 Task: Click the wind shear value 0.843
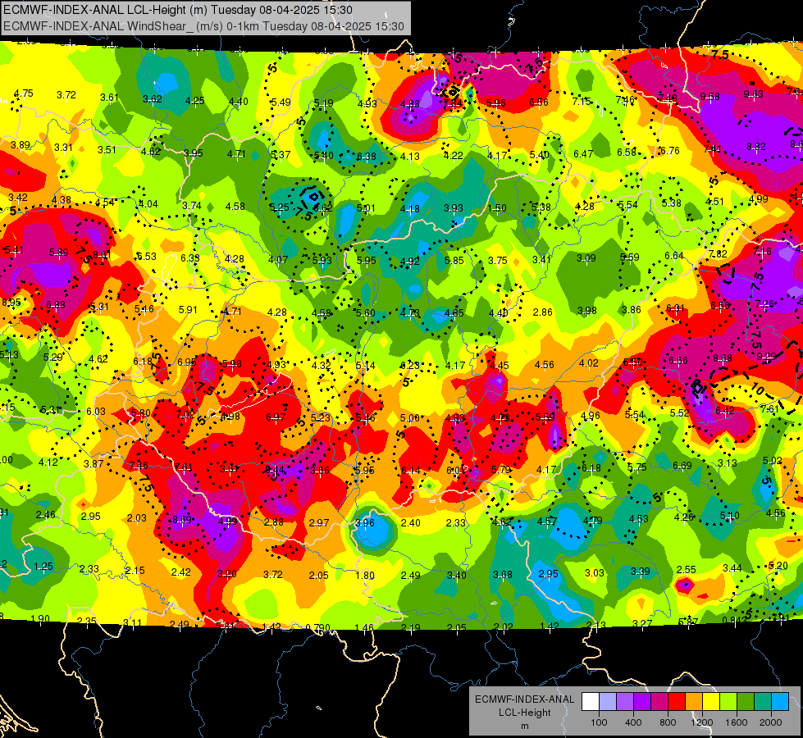pyautogui.click(x=734, y=620)
